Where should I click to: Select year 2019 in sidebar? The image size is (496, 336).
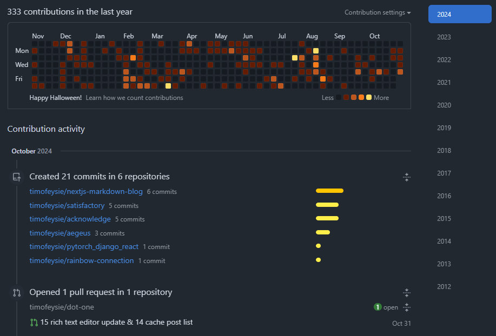pos(444,128)
